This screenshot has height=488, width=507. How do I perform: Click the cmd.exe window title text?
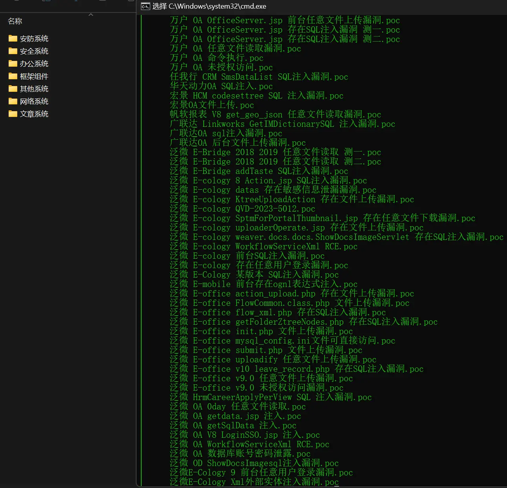209,6
